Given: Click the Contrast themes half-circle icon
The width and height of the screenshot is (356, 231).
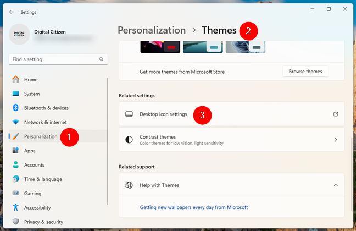Looking at the screenshot, I should pyautogui.click(x=129, y=139).
